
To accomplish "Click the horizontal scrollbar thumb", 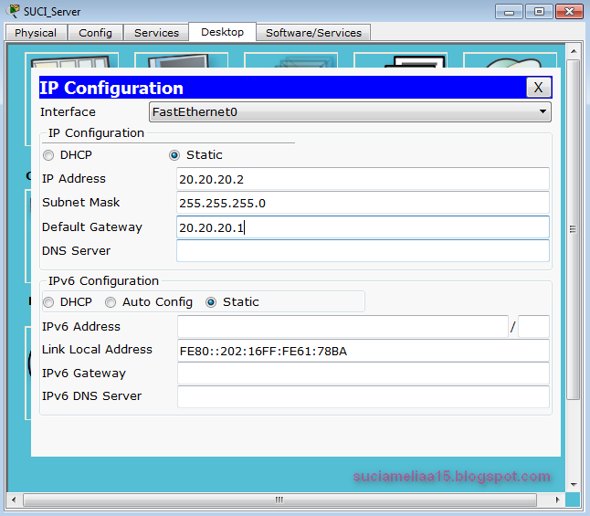I will coord(279,500).
